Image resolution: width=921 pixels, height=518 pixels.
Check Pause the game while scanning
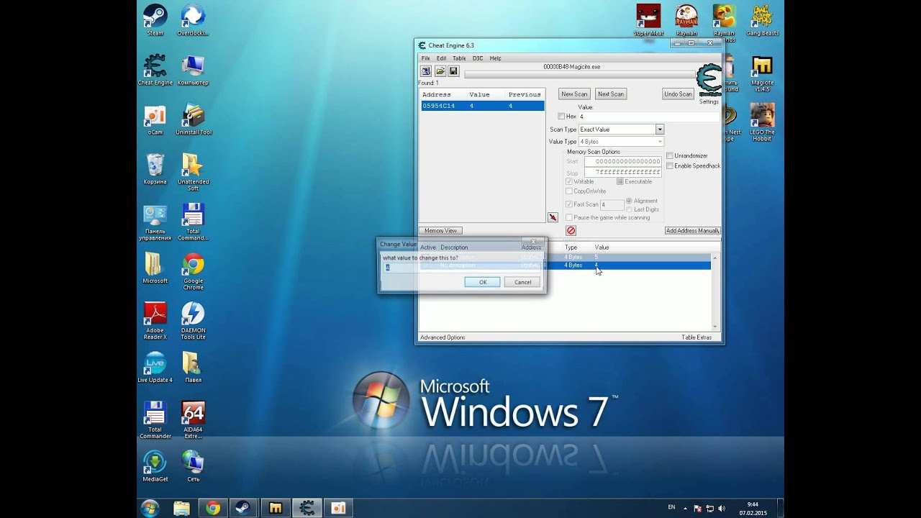click(569, 217)
